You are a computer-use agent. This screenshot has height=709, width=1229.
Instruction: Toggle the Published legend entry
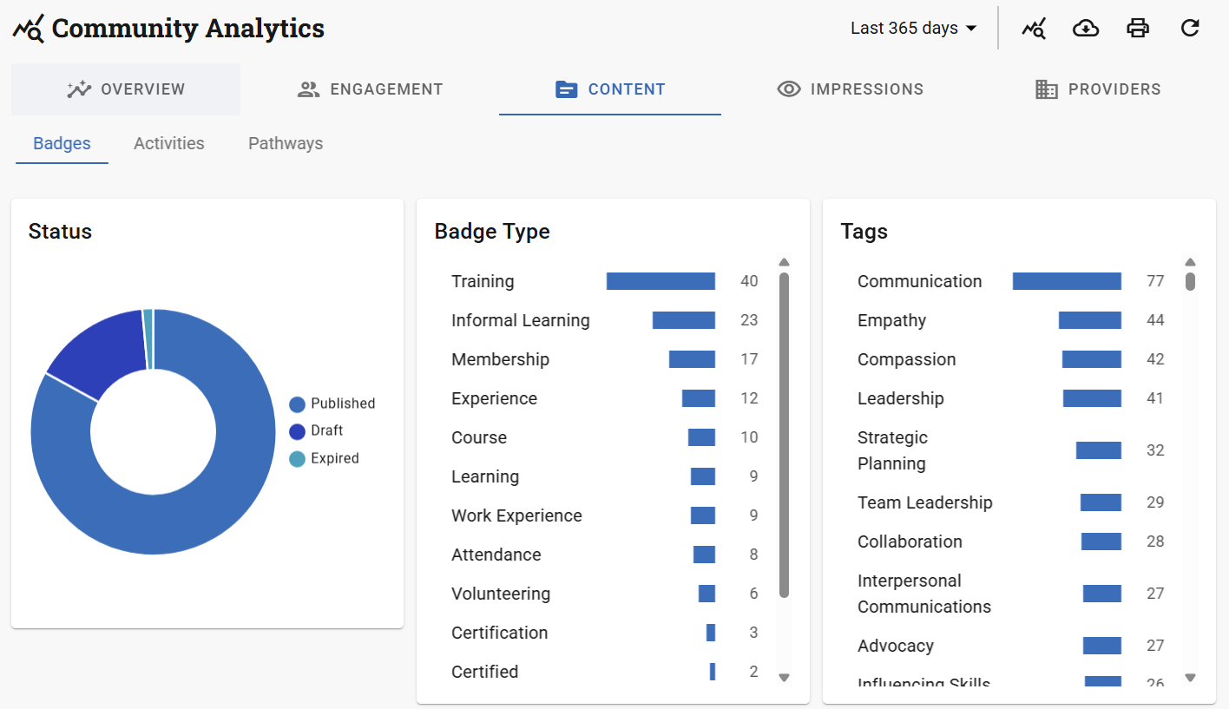[333, 404]
